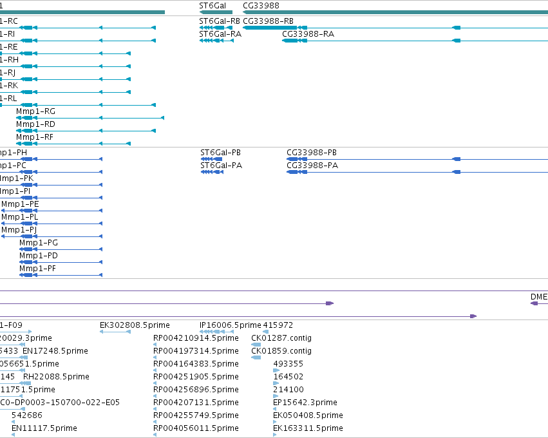Select the ST6Gal gene bar
Image resolution: width=548 pixels, height=438 pixels.
click(216, 13)
